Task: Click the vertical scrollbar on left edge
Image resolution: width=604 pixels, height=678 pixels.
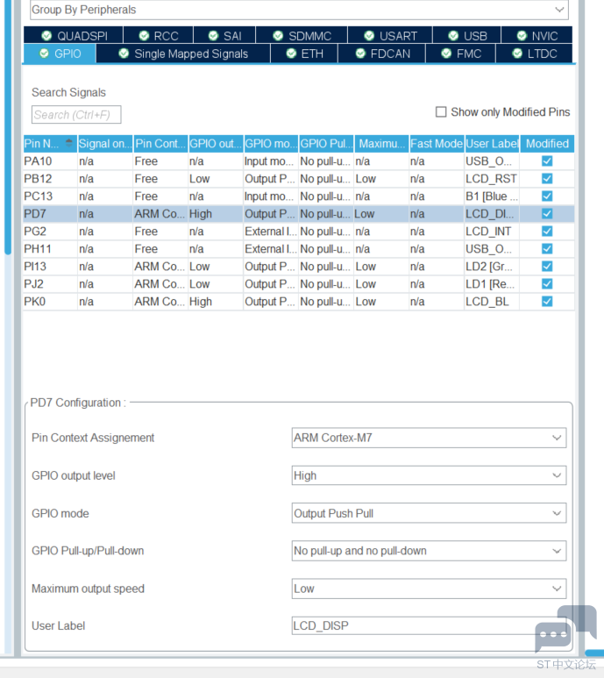Action: point(7,127)
